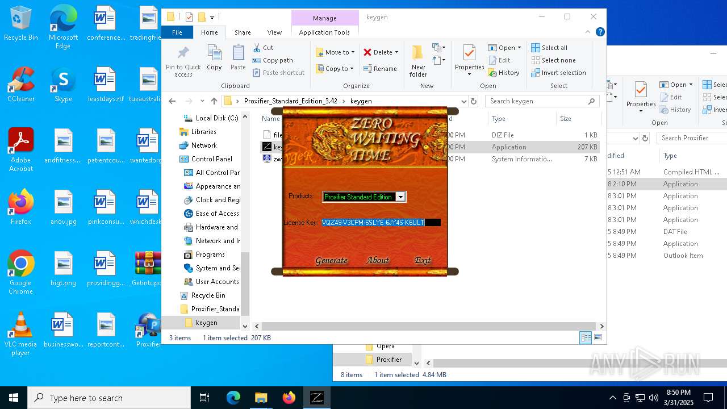Viewport: 727px width, 409px height.
Task: Click the Windows Start button
Action: tap(14, 398)
